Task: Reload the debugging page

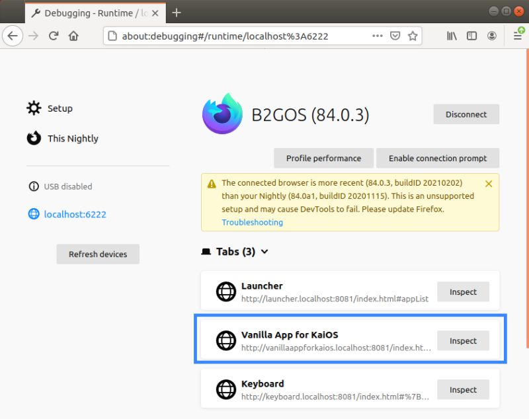Action: [x=54, y=36]
